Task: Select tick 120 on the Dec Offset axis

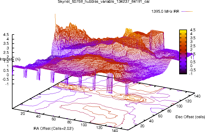Action: [188, 101]
